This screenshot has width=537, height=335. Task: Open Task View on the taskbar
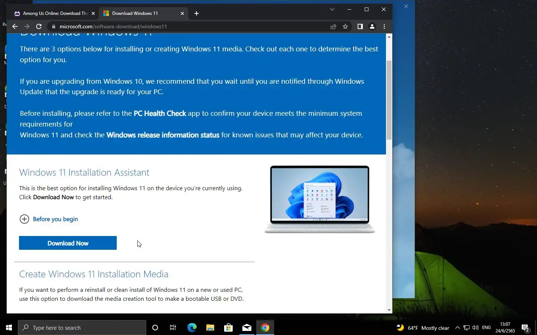(173, 328)
